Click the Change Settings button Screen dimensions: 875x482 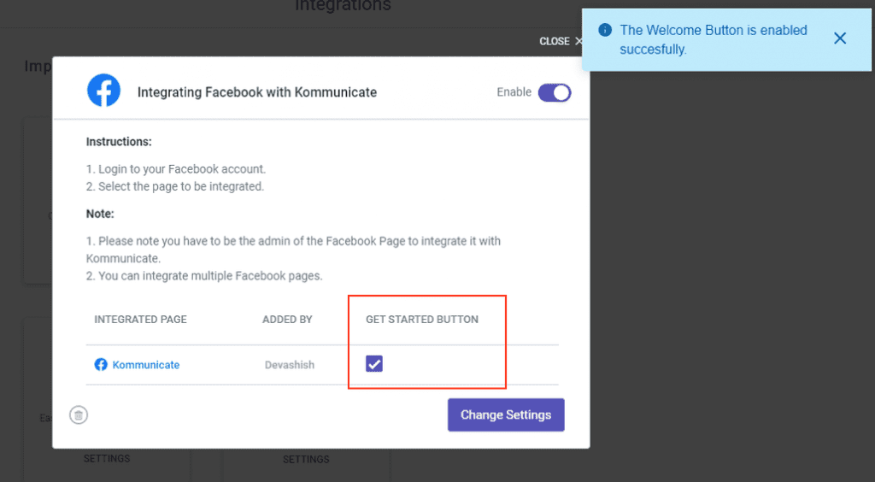coord(506,415)
